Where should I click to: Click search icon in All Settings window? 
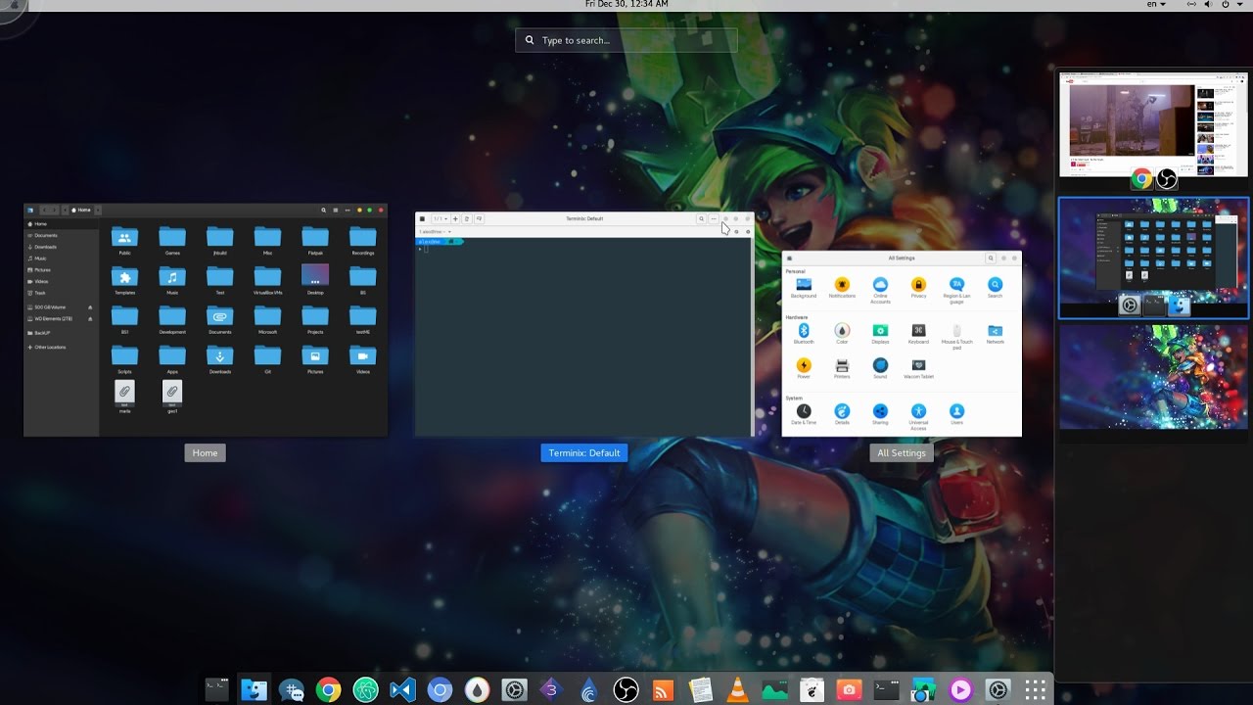point(991,258)
